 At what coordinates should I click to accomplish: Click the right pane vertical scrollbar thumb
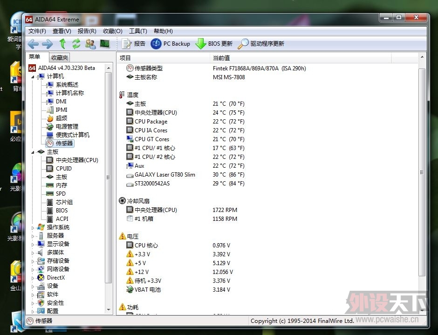(422, 172)
